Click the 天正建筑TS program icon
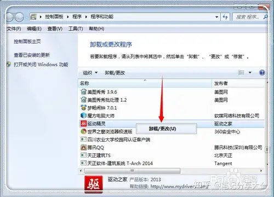This screenshot has height=197, width=274. point(83,155)
